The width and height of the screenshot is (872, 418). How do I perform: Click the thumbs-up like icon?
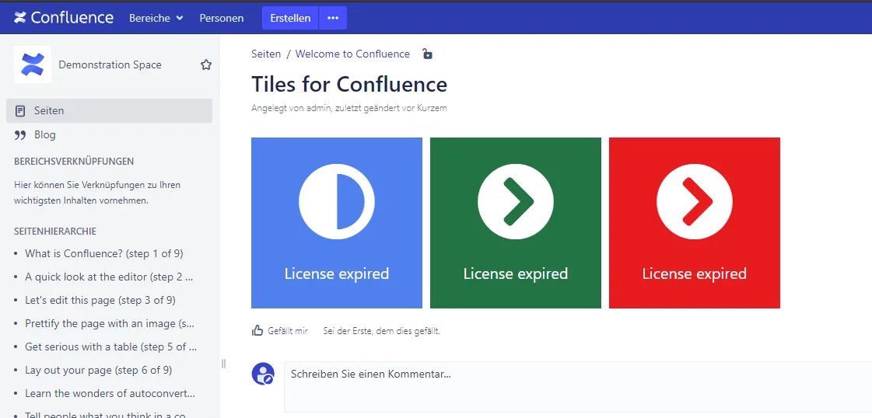click(257, 331)
